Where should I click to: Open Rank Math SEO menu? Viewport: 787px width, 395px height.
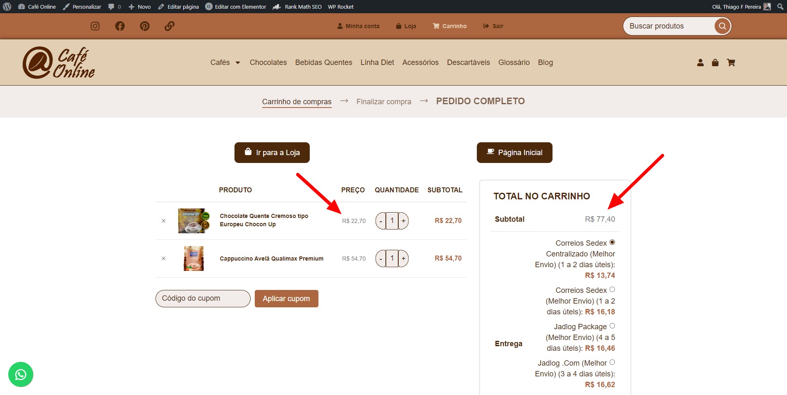coord(297,7)
